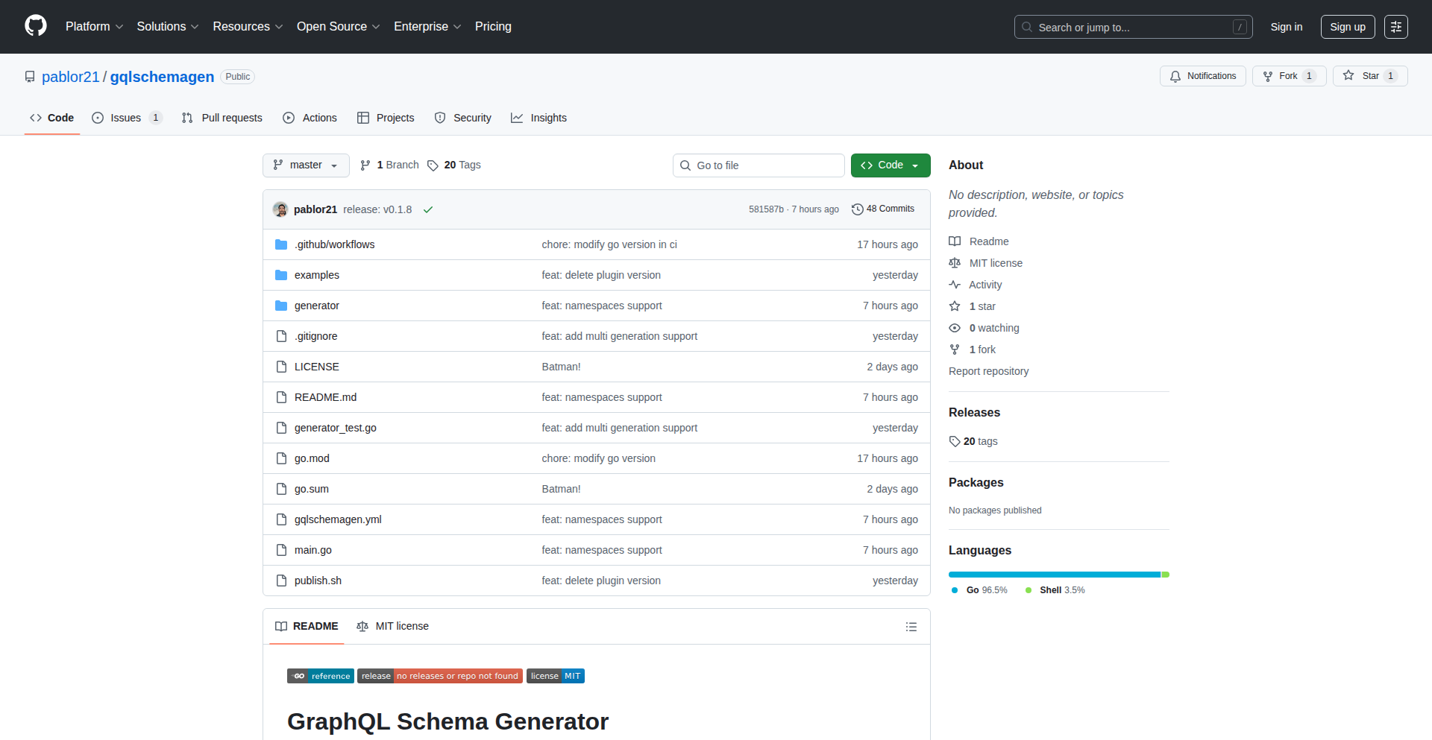The image size is (1432, 740).
Task: Click the MIT license scales icon
Action: pyautogui.click(x=955, y=263)
